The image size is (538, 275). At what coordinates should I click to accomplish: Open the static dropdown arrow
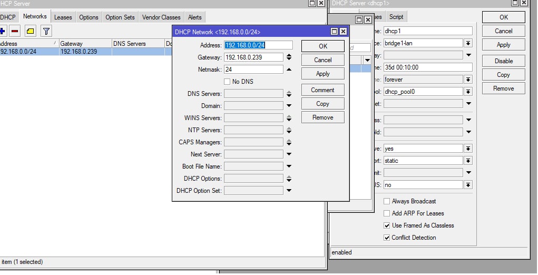468,161
